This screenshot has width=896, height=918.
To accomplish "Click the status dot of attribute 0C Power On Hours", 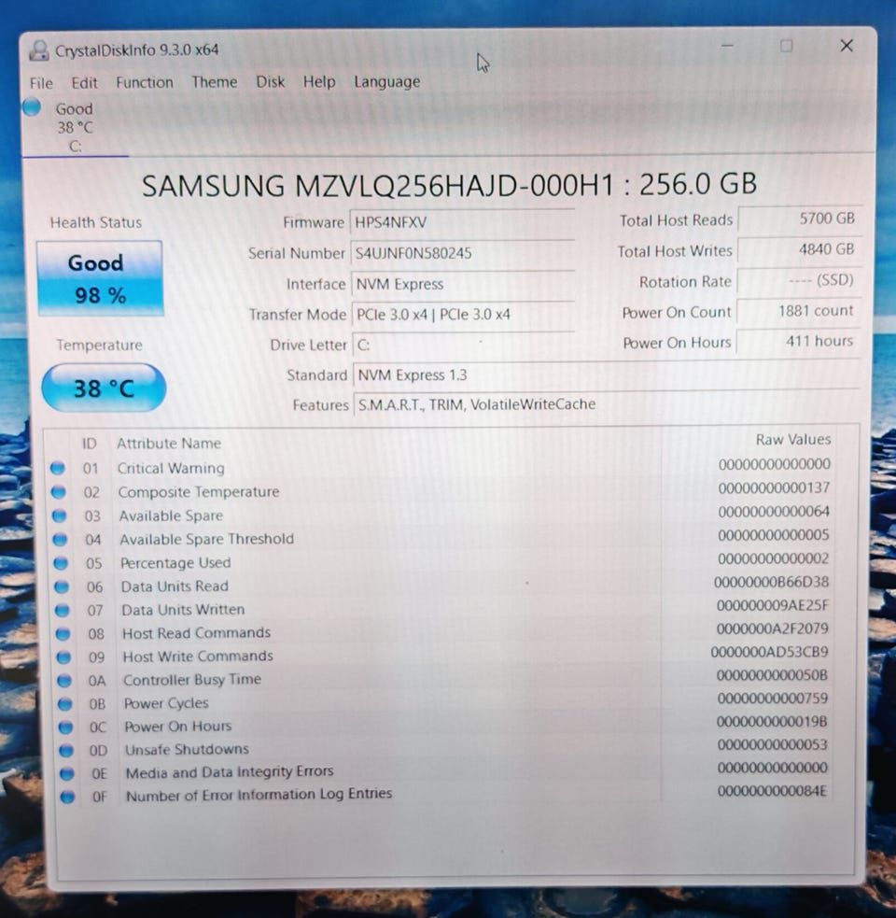I will tap(65, 727).
